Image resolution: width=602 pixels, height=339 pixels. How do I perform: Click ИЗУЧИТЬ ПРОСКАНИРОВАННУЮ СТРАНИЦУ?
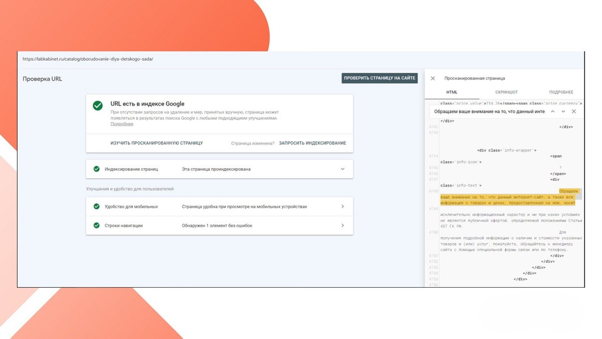(157, 143)
